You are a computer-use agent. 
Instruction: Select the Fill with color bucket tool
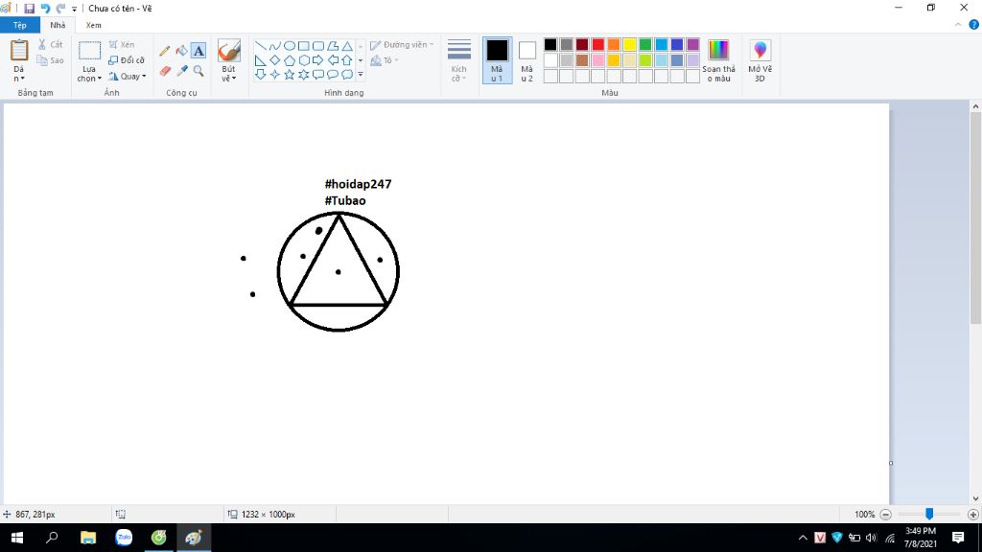(181, 52)
